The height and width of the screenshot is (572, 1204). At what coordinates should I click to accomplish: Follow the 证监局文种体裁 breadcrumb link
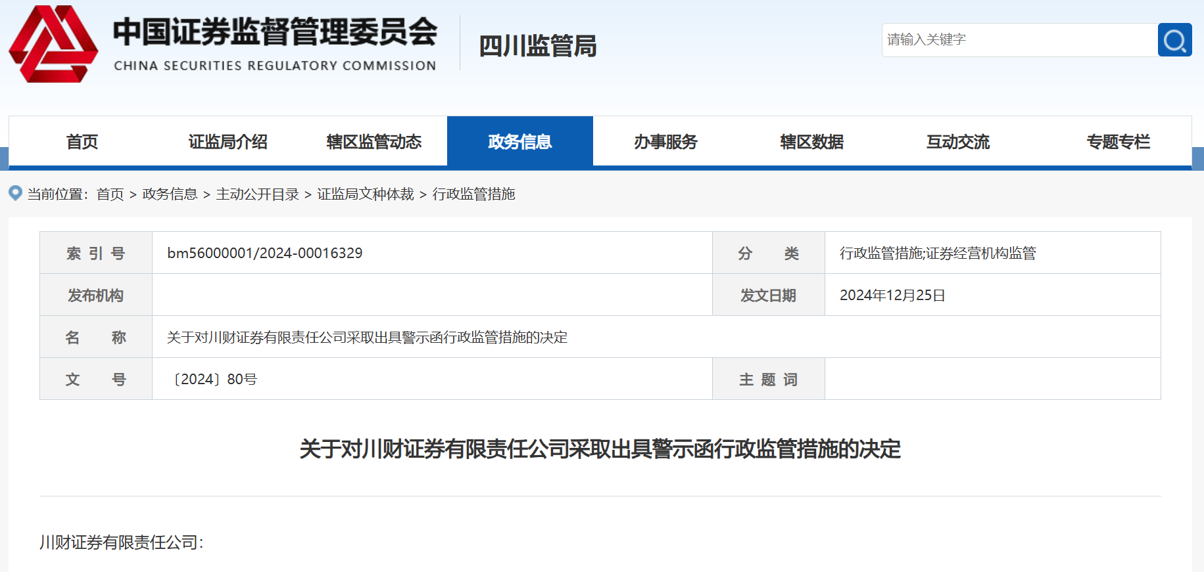[x=366, y=194]
